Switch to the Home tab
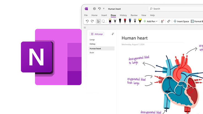 pos(94,15)
